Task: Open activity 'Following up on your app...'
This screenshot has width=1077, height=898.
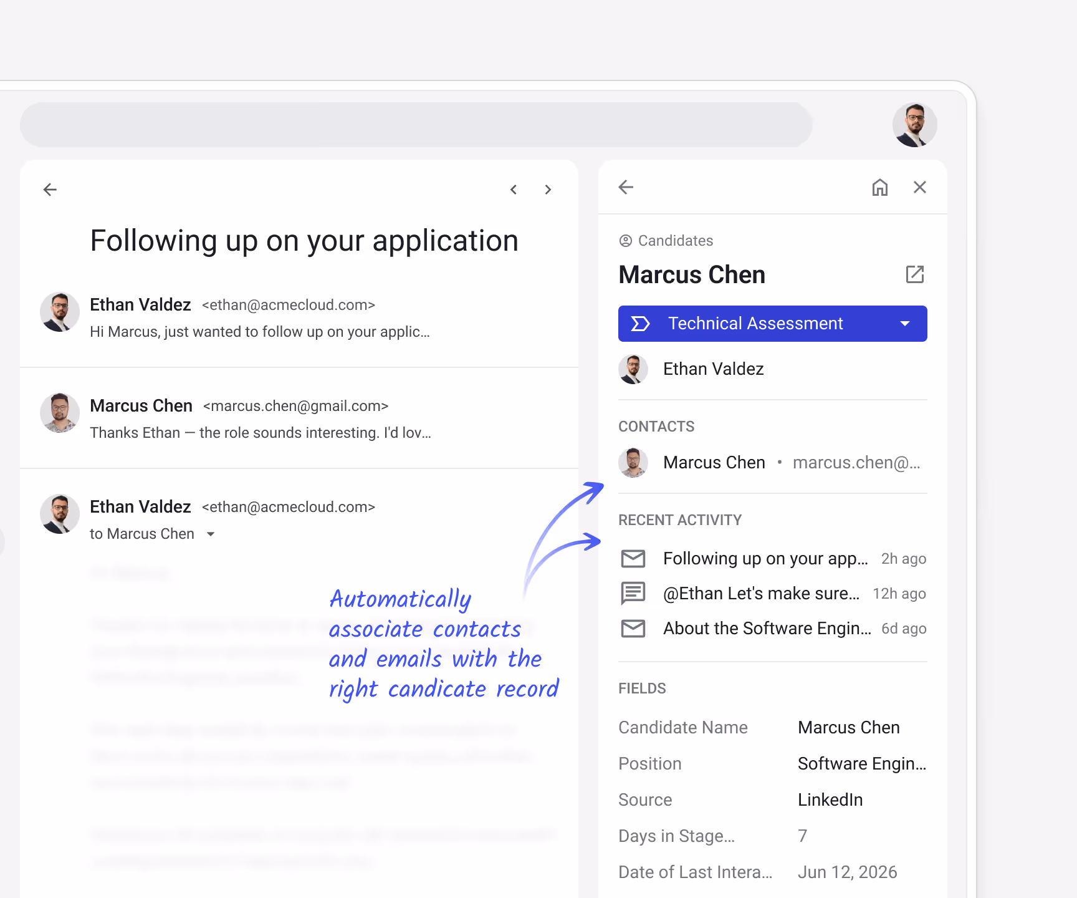Action: coord(765,559)
